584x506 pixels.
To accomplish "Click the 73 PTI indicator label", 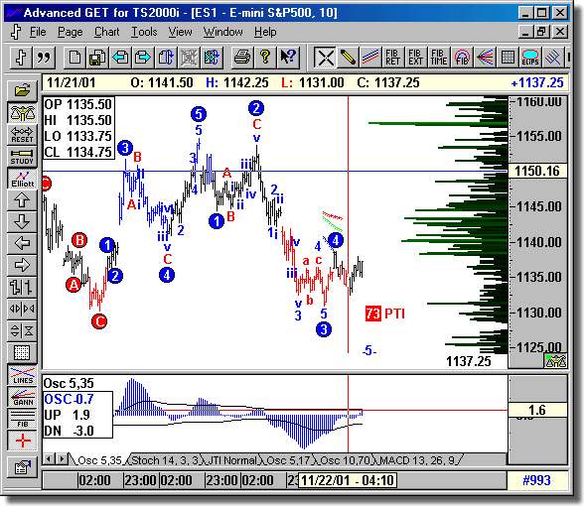I will [x=385, y=314].
